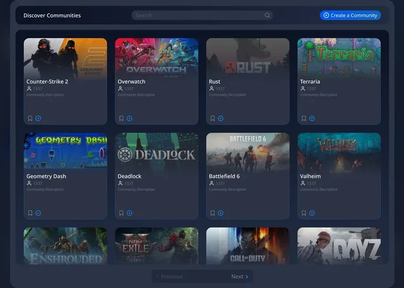Open the Geometry Dash banner image
This screenshot has height=288, width=404.
tap(65, 153)
